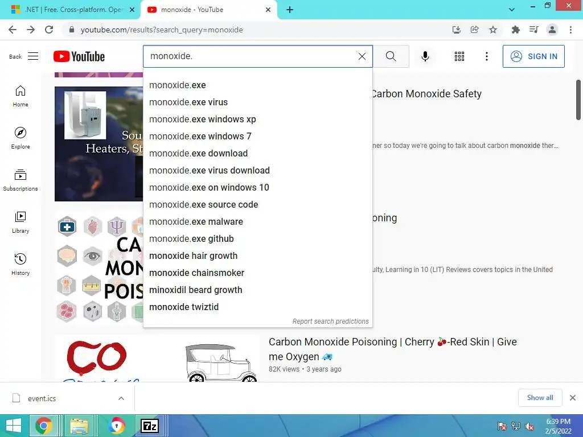The height and width of the screenshot is (437, 583).
Task: Open the event.ics downloaded file
Action: pyautogui.click(x=42, y=398)
